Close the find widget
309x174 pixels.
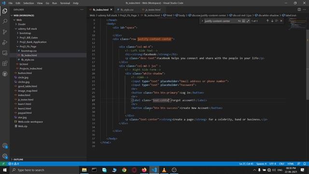(281, 21)
